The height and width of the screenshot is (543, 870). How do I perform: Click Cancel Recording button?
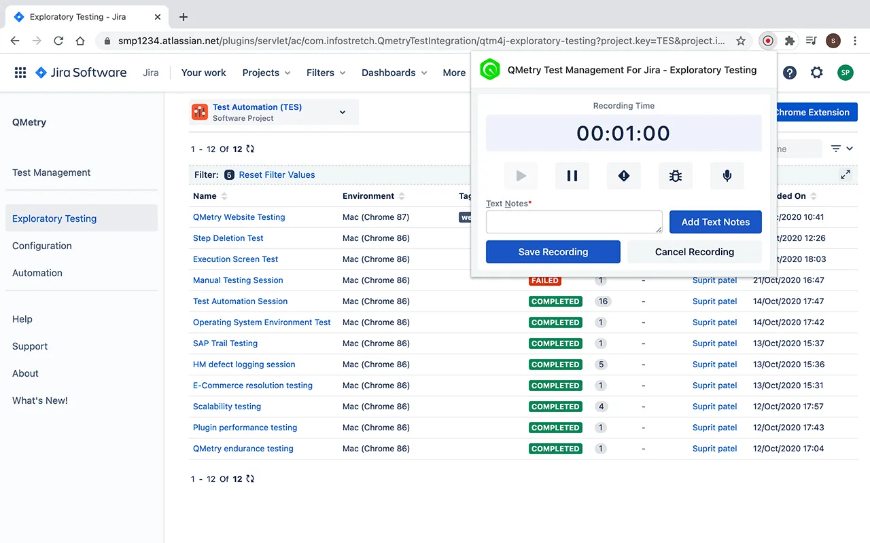click(x=695, y=252)
